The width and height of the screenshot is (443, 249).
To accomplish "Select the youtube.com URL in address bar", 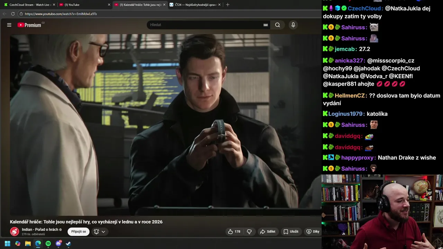I will tap(61, 14).
